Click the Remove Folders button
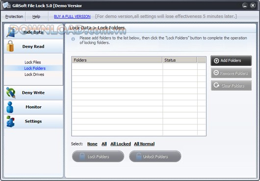Viewport: 260px width, 181px height. pos(231,73)
